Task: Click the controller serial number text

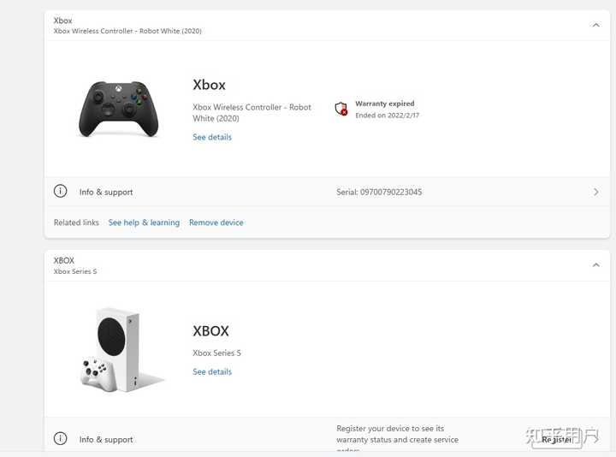Action: click(x=379, y=193)
